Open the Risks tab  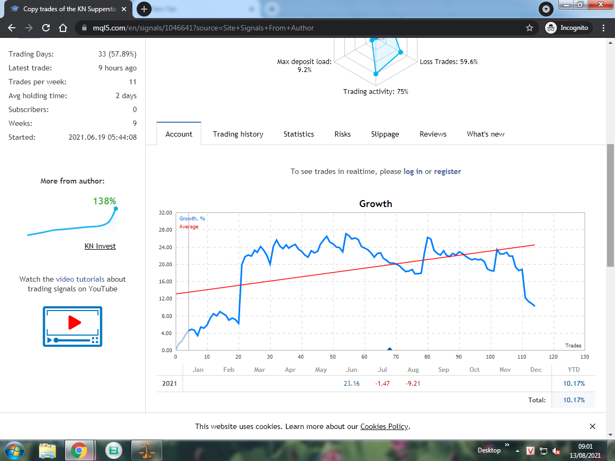[342, 134]
